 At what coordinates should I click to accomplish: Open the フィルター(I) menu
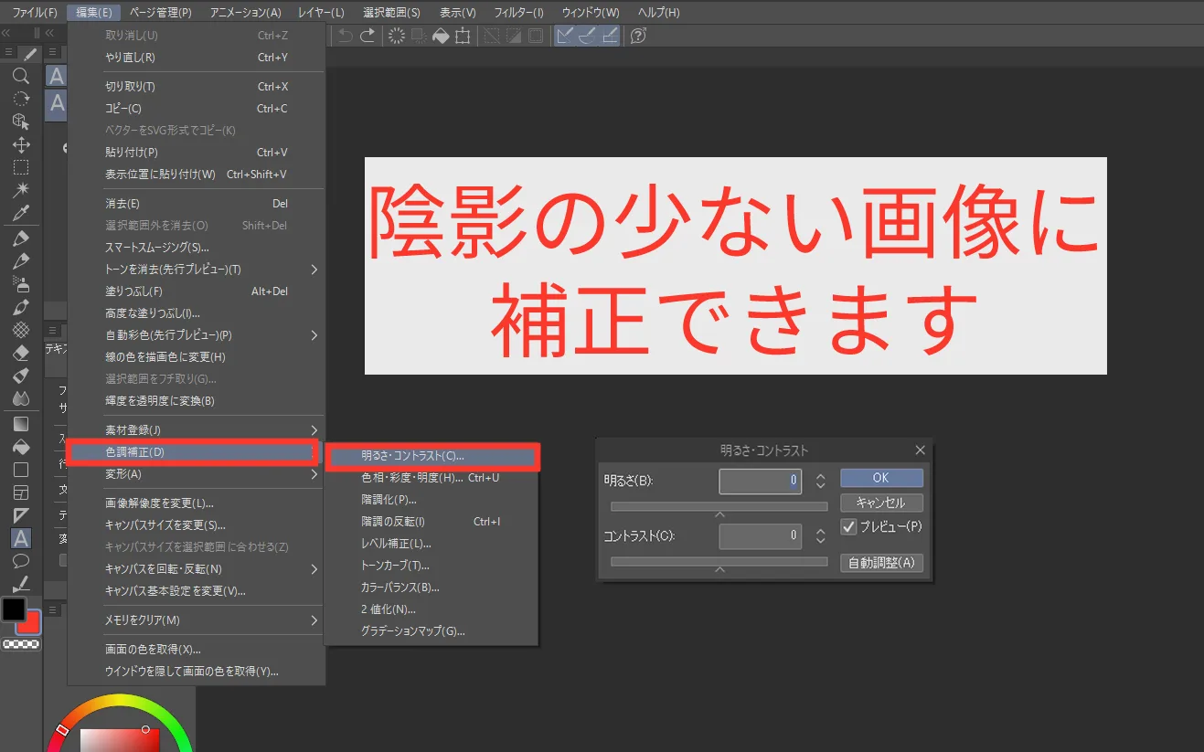518,13
